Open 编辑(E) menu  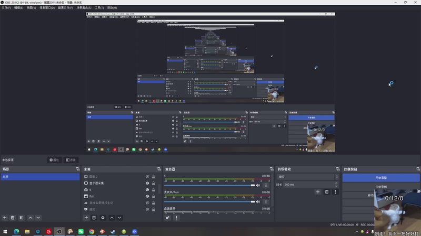pyautogui.click(x=18, y=8)
